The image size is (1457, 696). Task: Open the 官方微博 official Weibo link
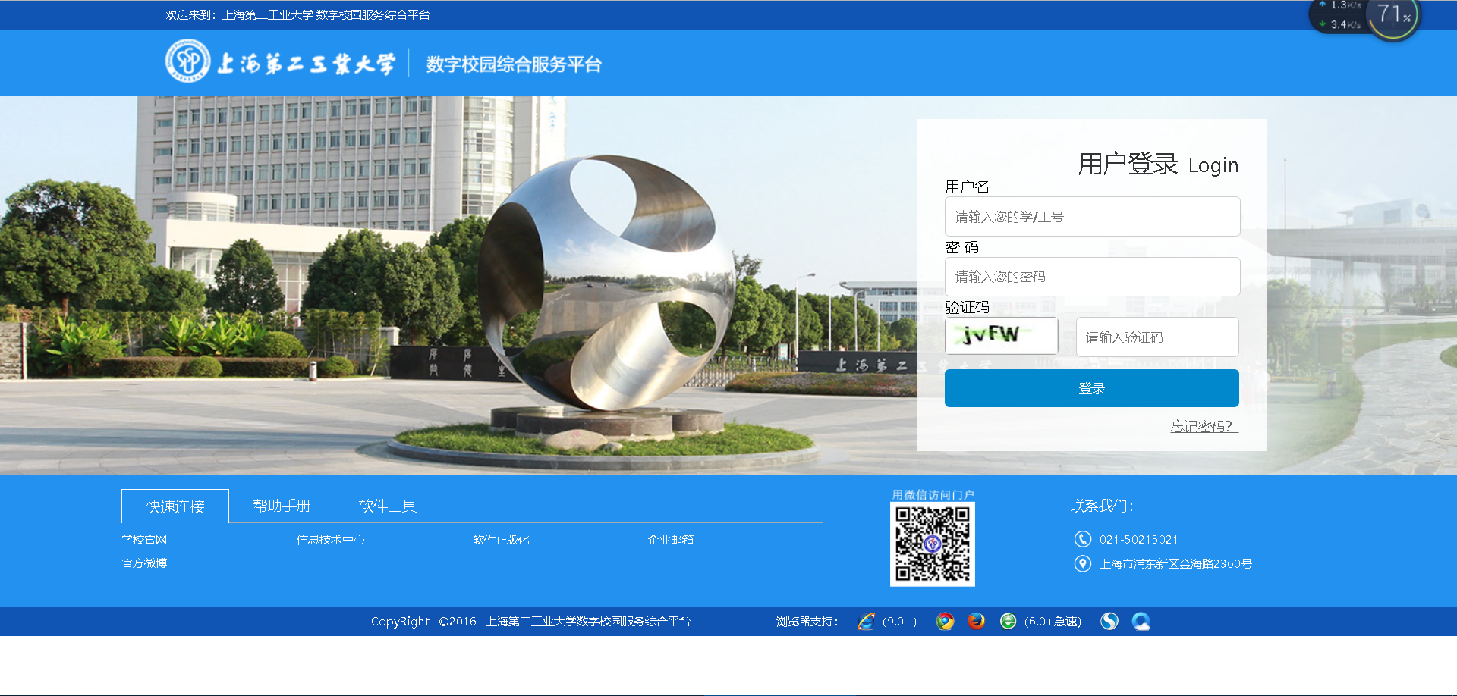tap(144, 563)
